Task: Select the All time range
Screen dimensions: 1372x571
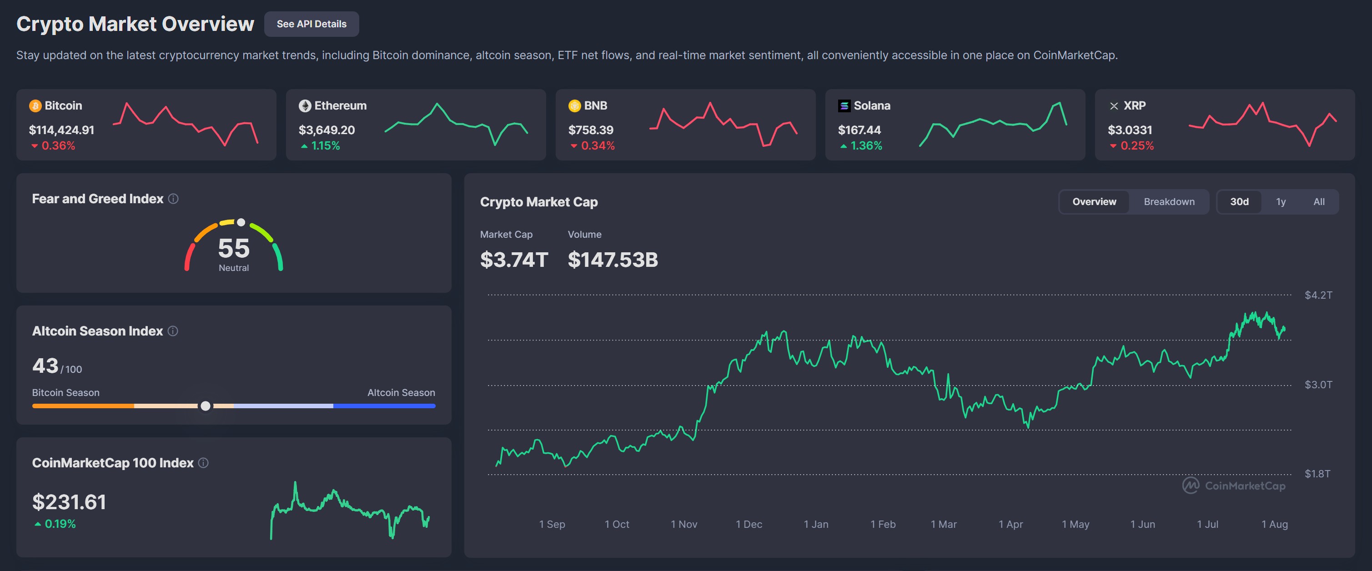Action: [x=1319, y=202]
